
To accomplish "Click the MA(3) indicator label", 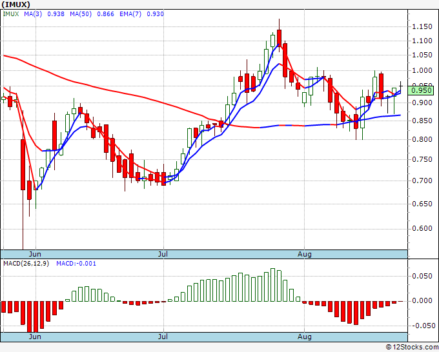I will tap(33, 14).
